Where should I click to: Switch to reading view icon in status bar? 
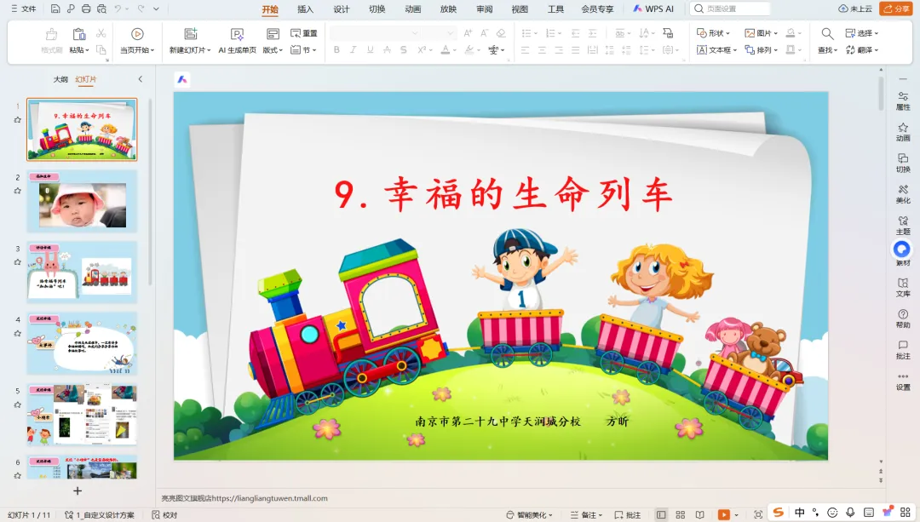click(699, 514)
